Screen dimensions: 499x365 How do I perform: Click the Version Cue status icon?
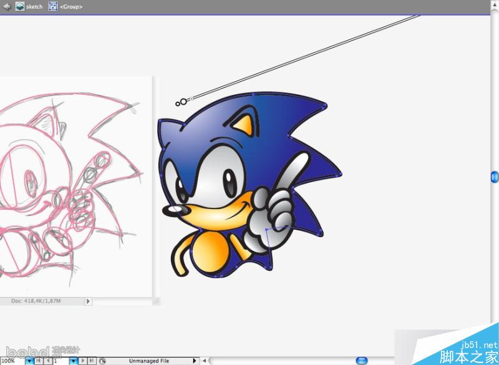[102, 361]
